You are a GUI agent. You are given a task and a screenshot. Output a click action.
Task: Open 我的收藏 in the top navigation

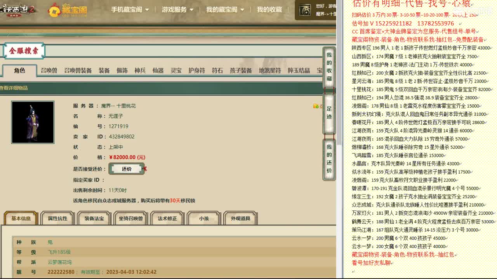[269, 10]
